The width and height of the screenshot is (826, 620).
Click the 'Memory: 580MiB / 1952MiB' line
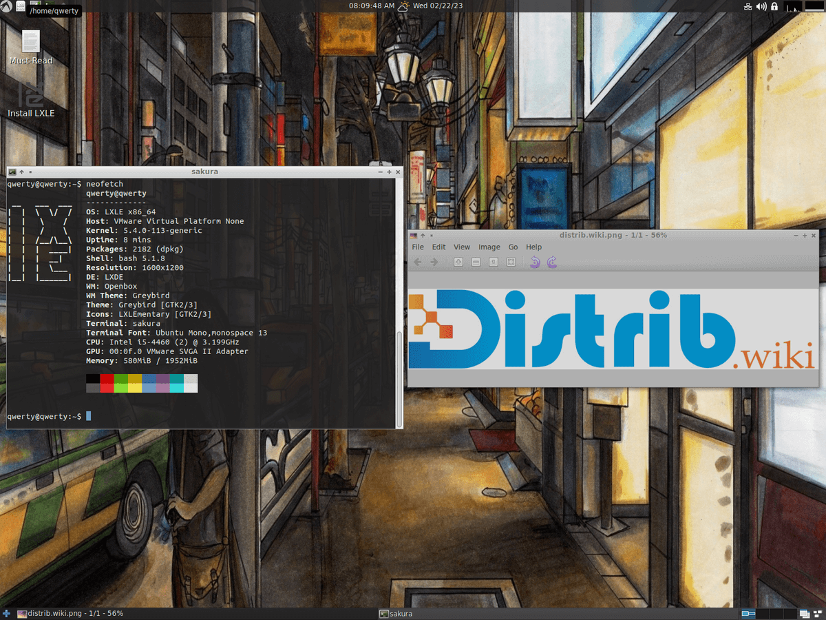pyautogui.click(x=142, y=361)
